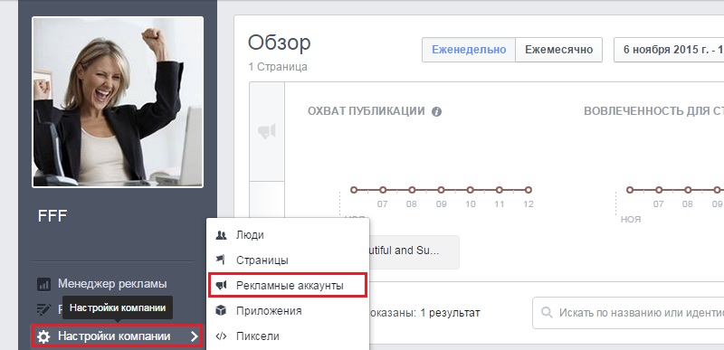This screenshot has width=724, height=350.
Task: Click the chart data point for day 07
Action: coord(383,190)
